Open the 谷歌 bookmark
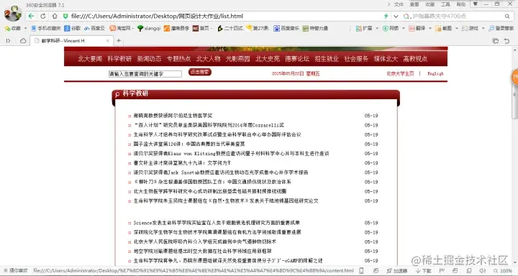The width and height of the screenshot is (518, 276). point(73,29)
